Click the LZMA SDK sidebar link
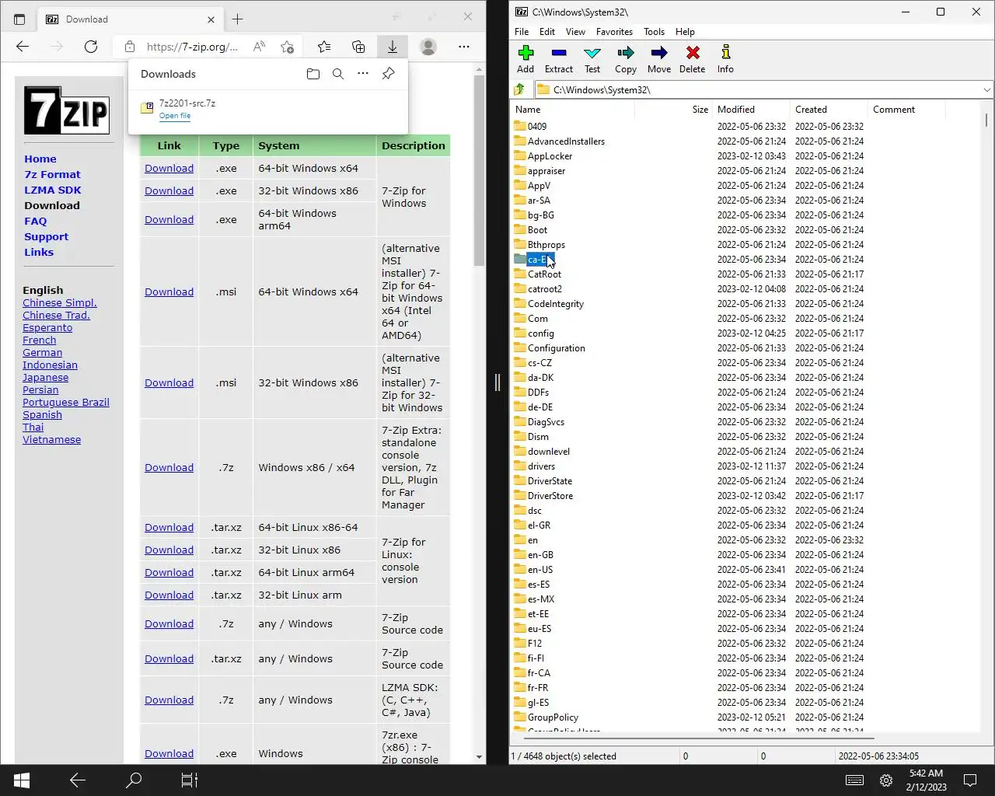 click(52, 190)
